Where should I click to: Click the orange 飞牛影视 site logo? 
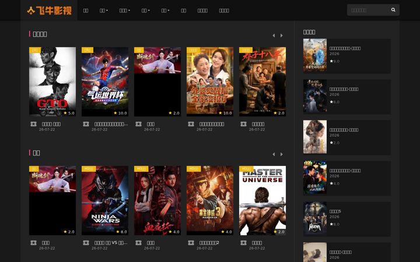click(x=49, y=10)
